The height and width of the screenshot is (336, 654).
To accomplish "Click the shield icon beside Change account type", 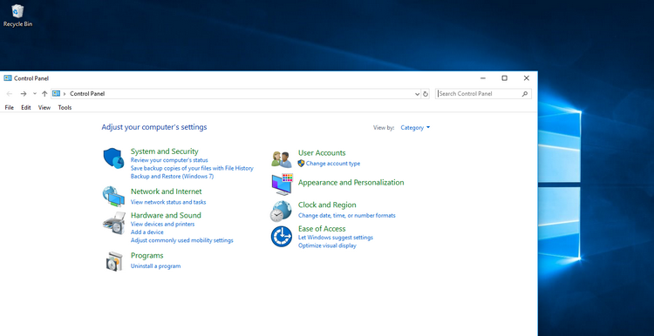I will 301,163.
